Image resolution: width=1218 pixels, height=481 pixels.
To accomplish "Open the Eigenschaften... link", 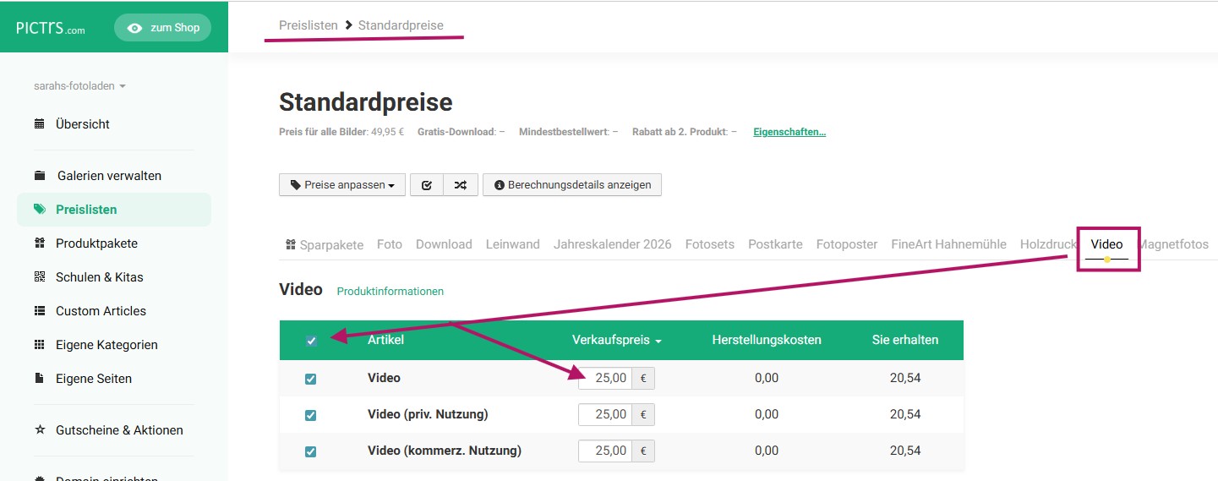I will [x=789, y=132].
